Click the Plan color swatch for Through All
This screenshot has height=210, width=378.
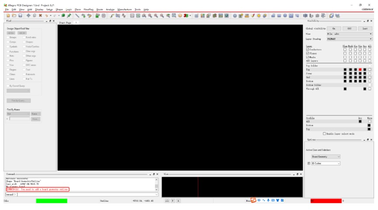coord(345,89)
